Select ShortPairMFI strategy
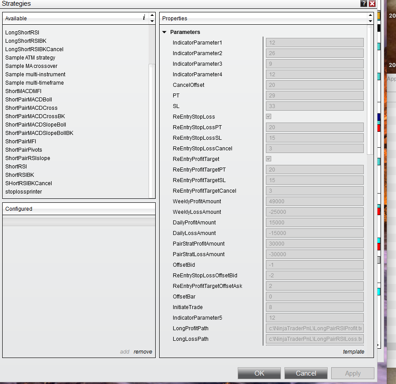The image size is (396, 384). (21, 142)
